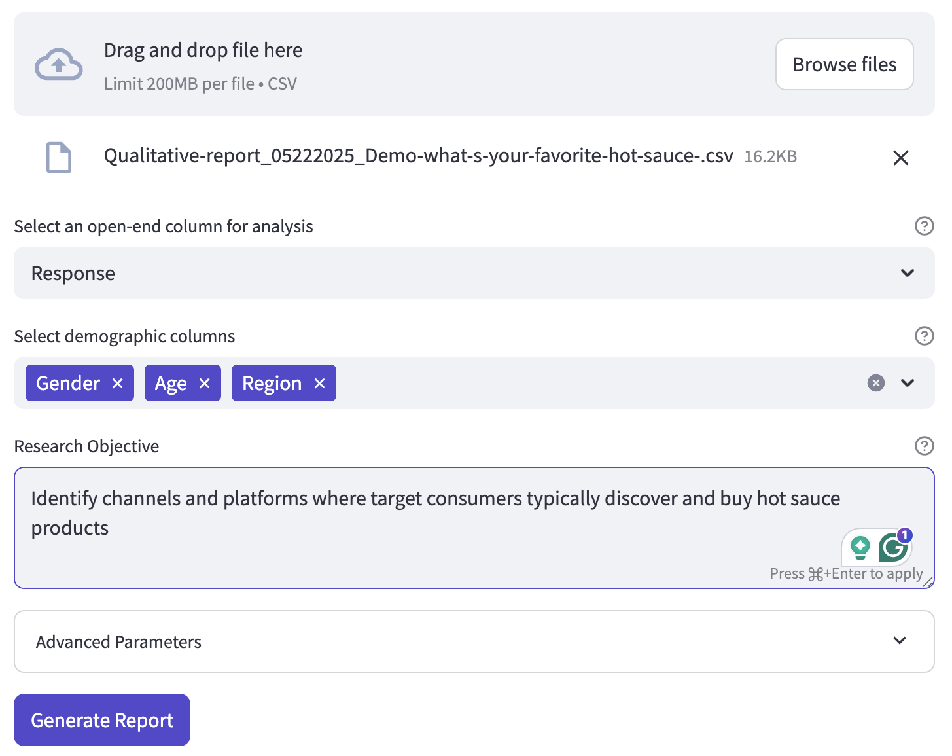Click the 'Select an open-end column for analysis' label
Screen dimensions: 952x756
tap(164, 226)
